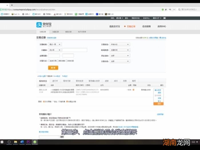
Task: Click 退出 in the dark top bar
Action: [126, 18]
